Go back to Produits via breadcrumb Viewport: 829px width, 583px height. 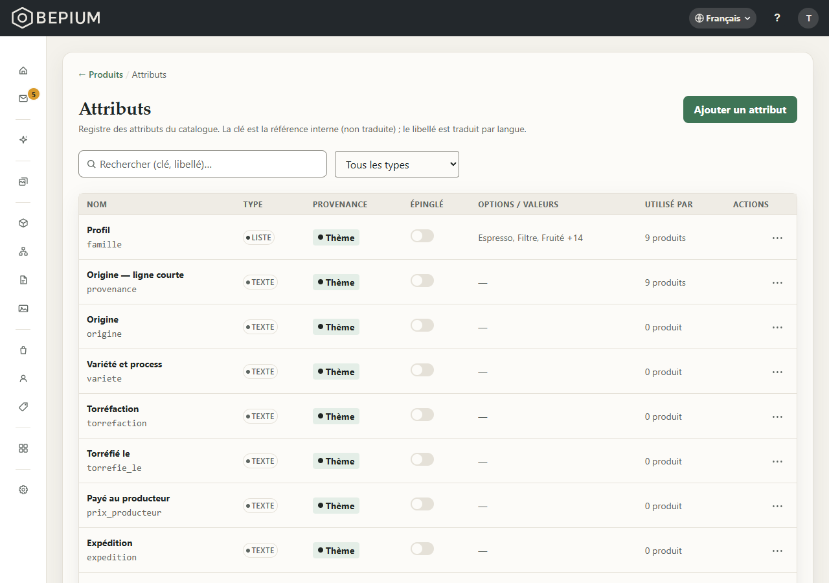[x=100, y=74]
